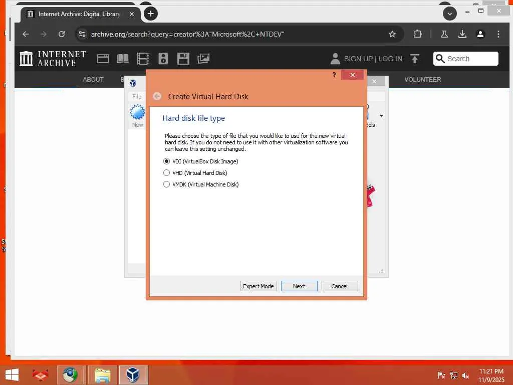Open the Video film icon

click(143, 59)
